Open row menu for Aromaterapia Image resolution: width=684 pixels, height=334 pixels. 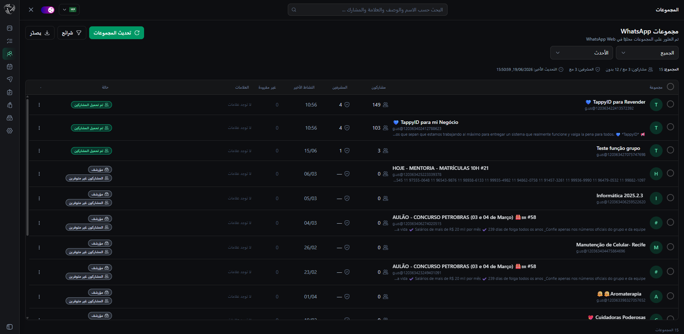(x=39, y=297)
